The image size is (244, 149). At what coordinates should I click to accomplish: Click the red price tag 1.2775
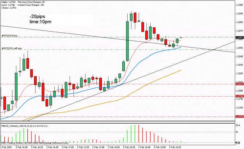click(x=240, y=117)
